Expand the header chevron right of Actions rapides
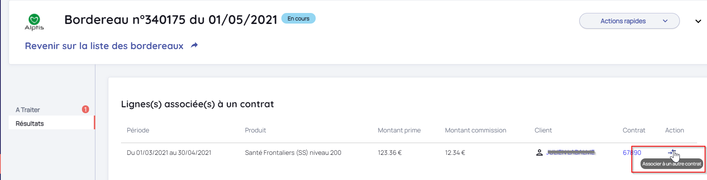The width and height of the screenshot is (707, 180). [698, 21]
